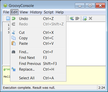This screenshot has height=92, width=108.
Task: Click line number 3 in gutter
Action: tap(9, 32)
